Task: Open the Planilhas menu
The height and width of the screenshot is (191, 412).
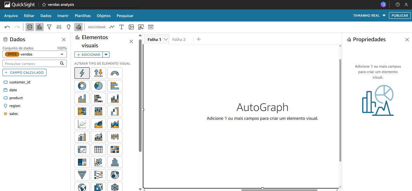Action: pyautogui.click(x=83, y=16)
